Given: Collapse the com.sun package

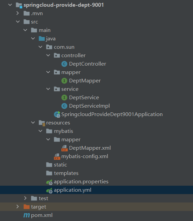Looking at the screenshot, I should point(40,47).
